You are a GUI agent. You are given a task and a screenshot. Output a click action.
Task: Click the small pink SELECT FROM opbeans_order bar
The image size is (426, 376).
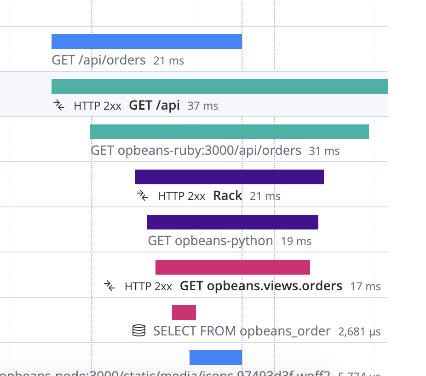tap(184, 312)
